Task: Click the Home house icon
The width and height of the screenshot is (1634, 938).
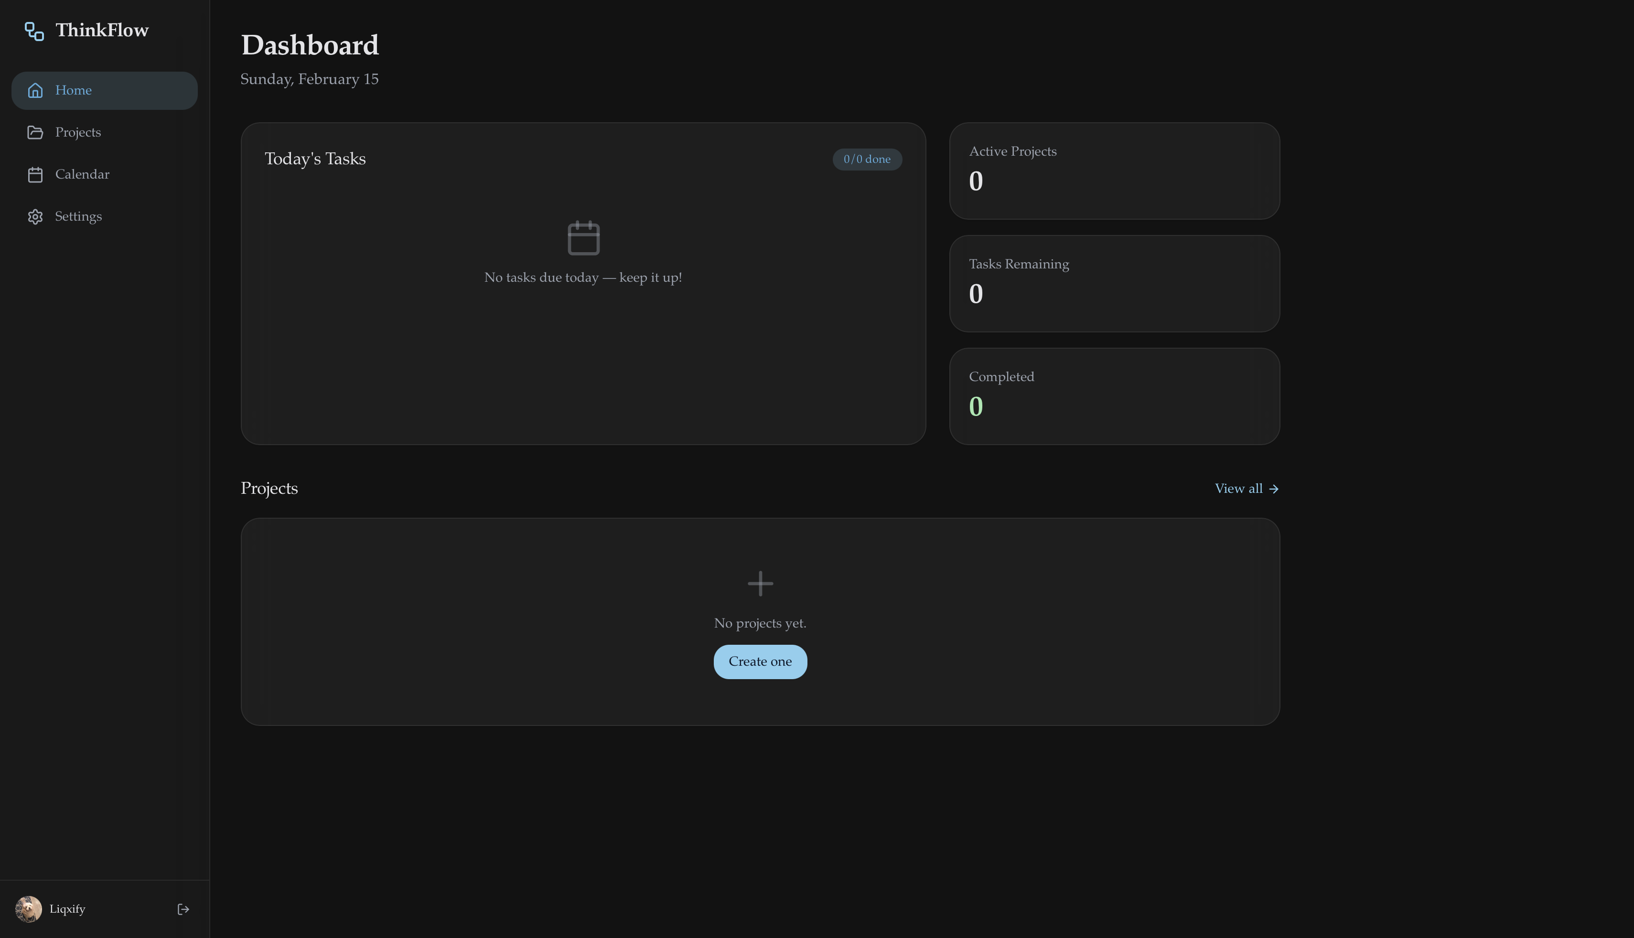Action: click(35, 90)
